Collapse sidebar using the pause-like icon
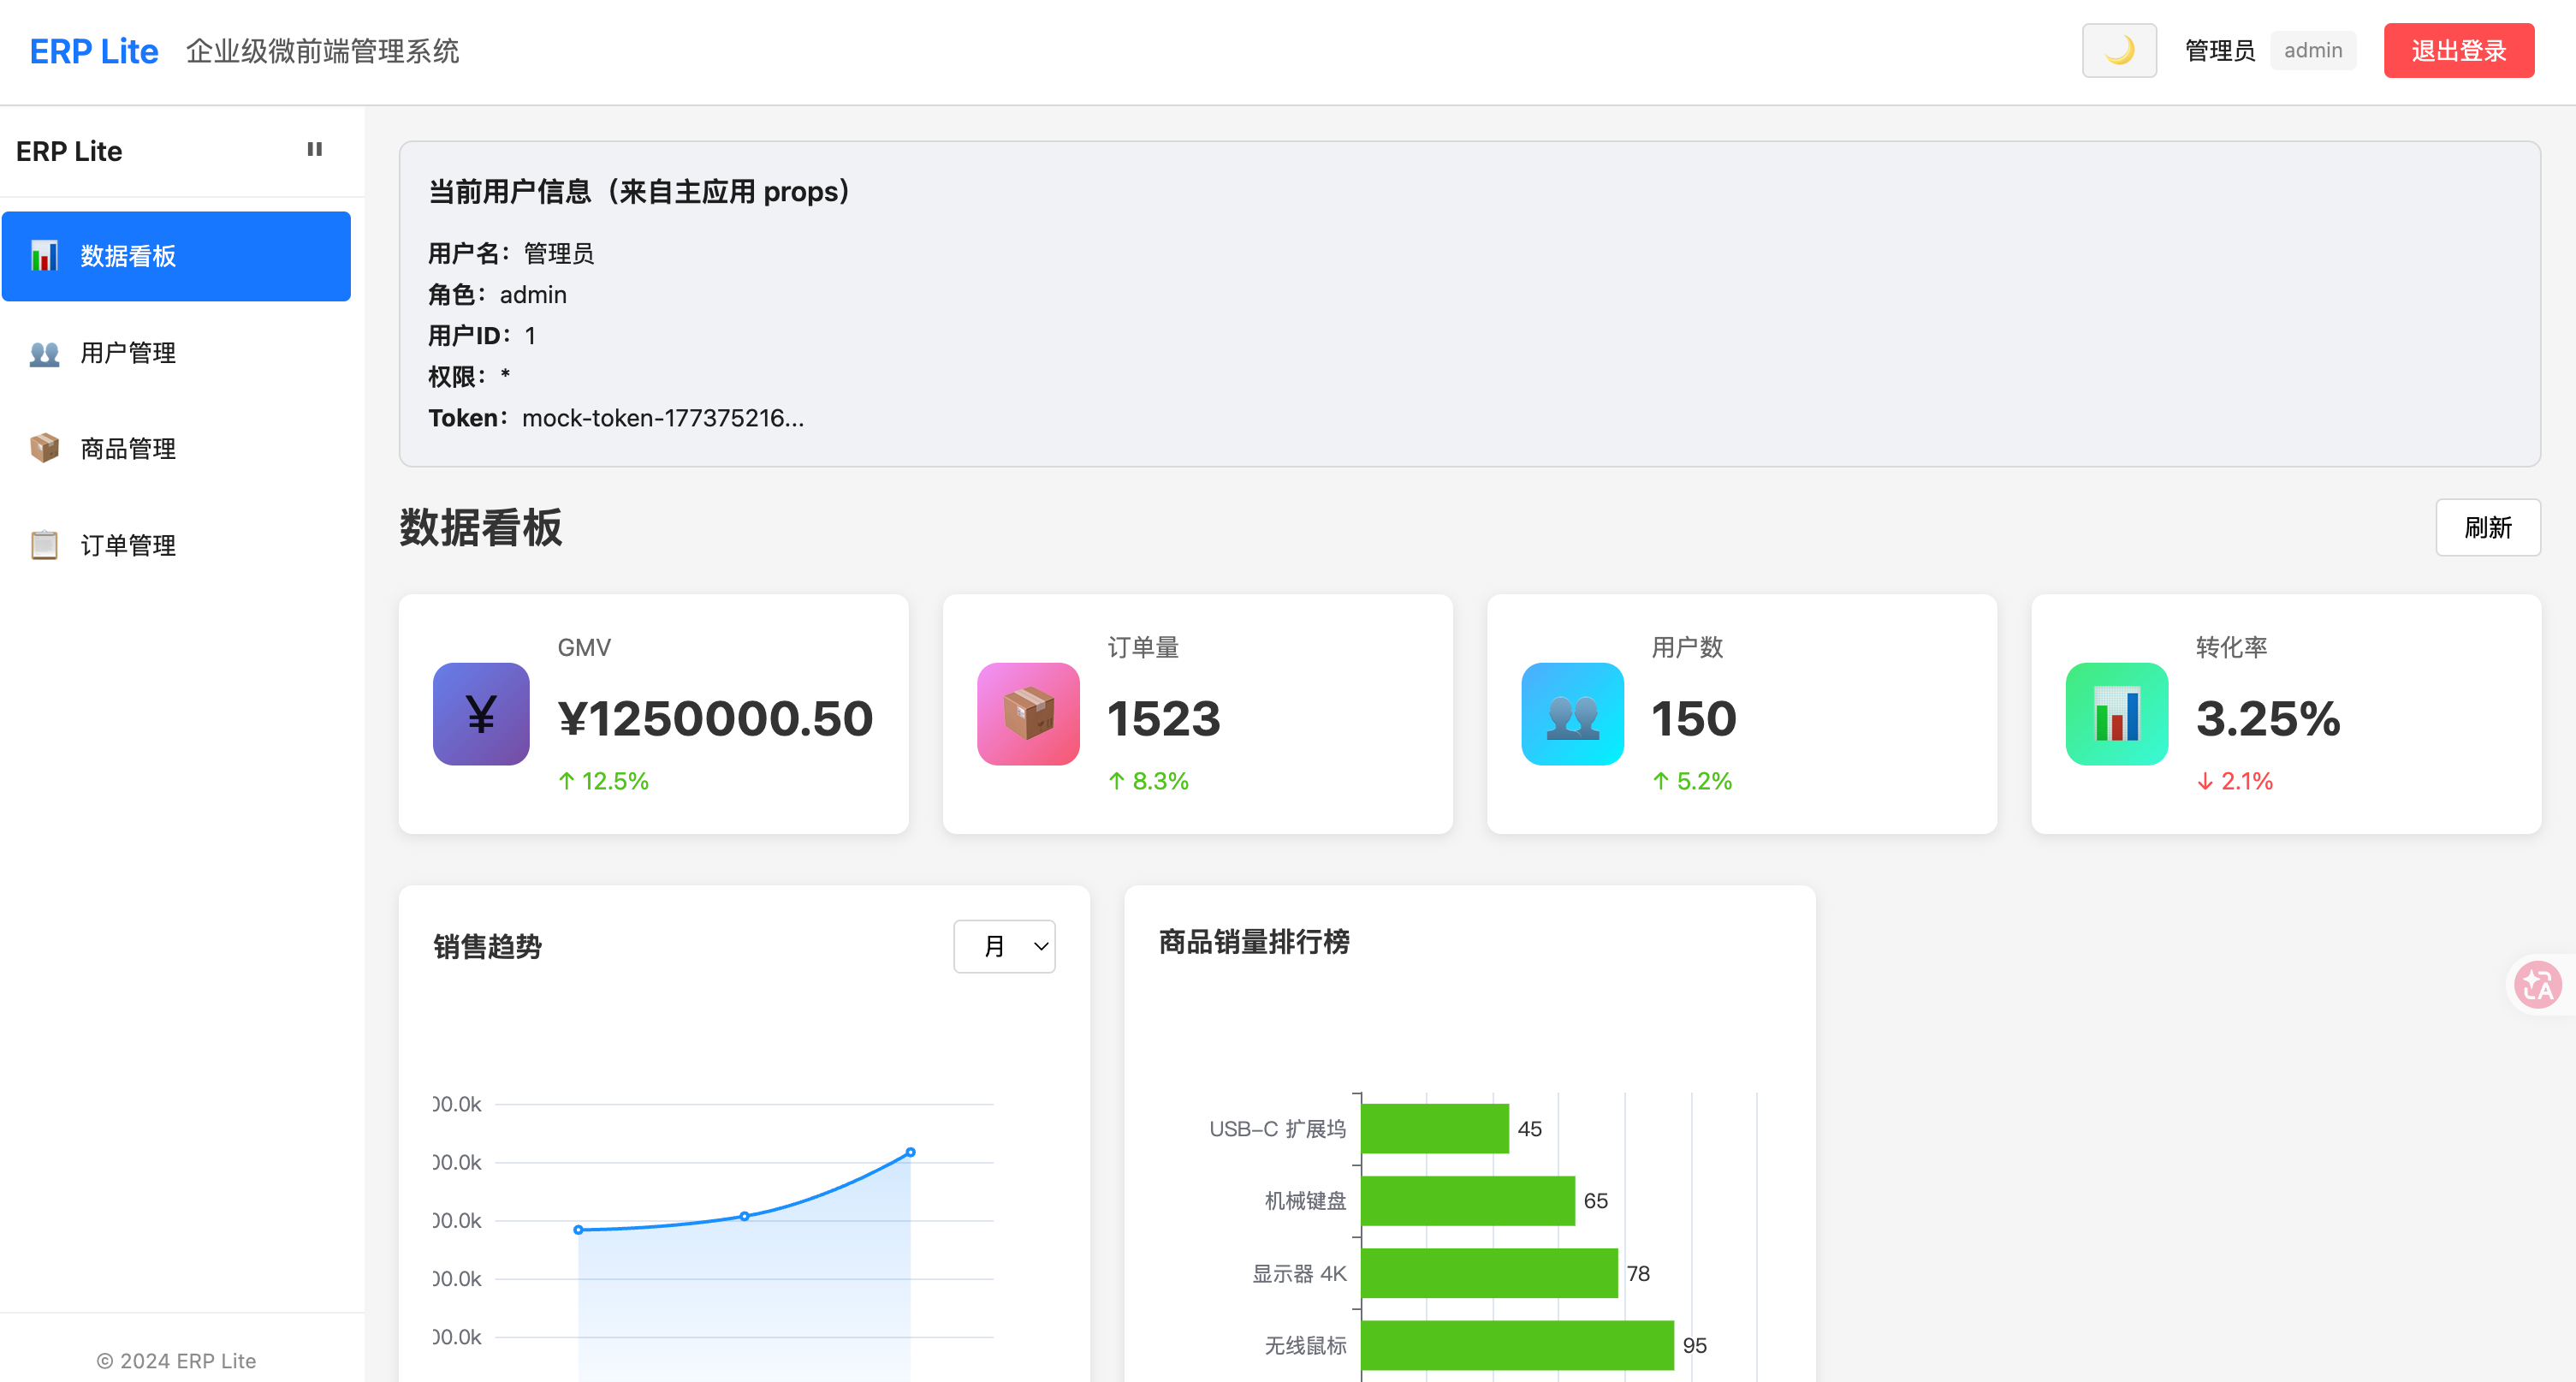 click(314, 149)
